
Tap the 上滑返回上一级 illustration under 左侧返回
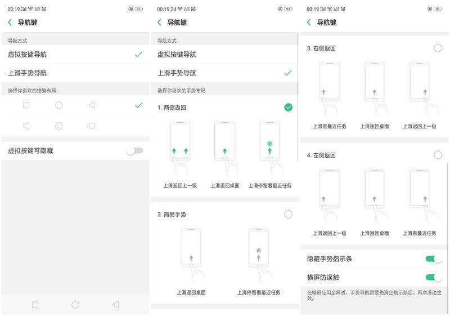click(x=330, y=196)
